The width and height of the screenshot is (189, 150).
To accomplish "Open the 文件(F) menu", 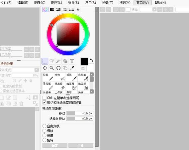I will tap(6, 3).
